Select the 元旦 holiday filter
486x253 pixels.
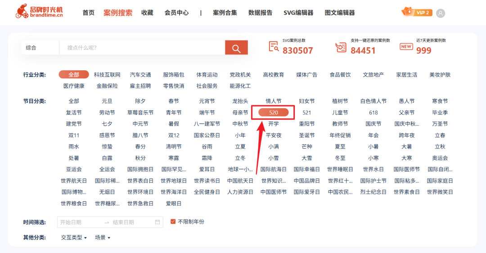(x=107, y=101)
